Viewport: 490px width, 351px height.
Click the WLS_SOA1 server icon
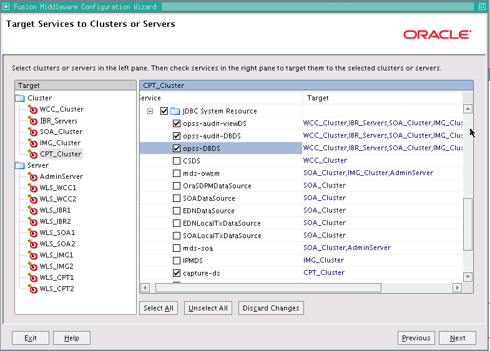(32, 233)
